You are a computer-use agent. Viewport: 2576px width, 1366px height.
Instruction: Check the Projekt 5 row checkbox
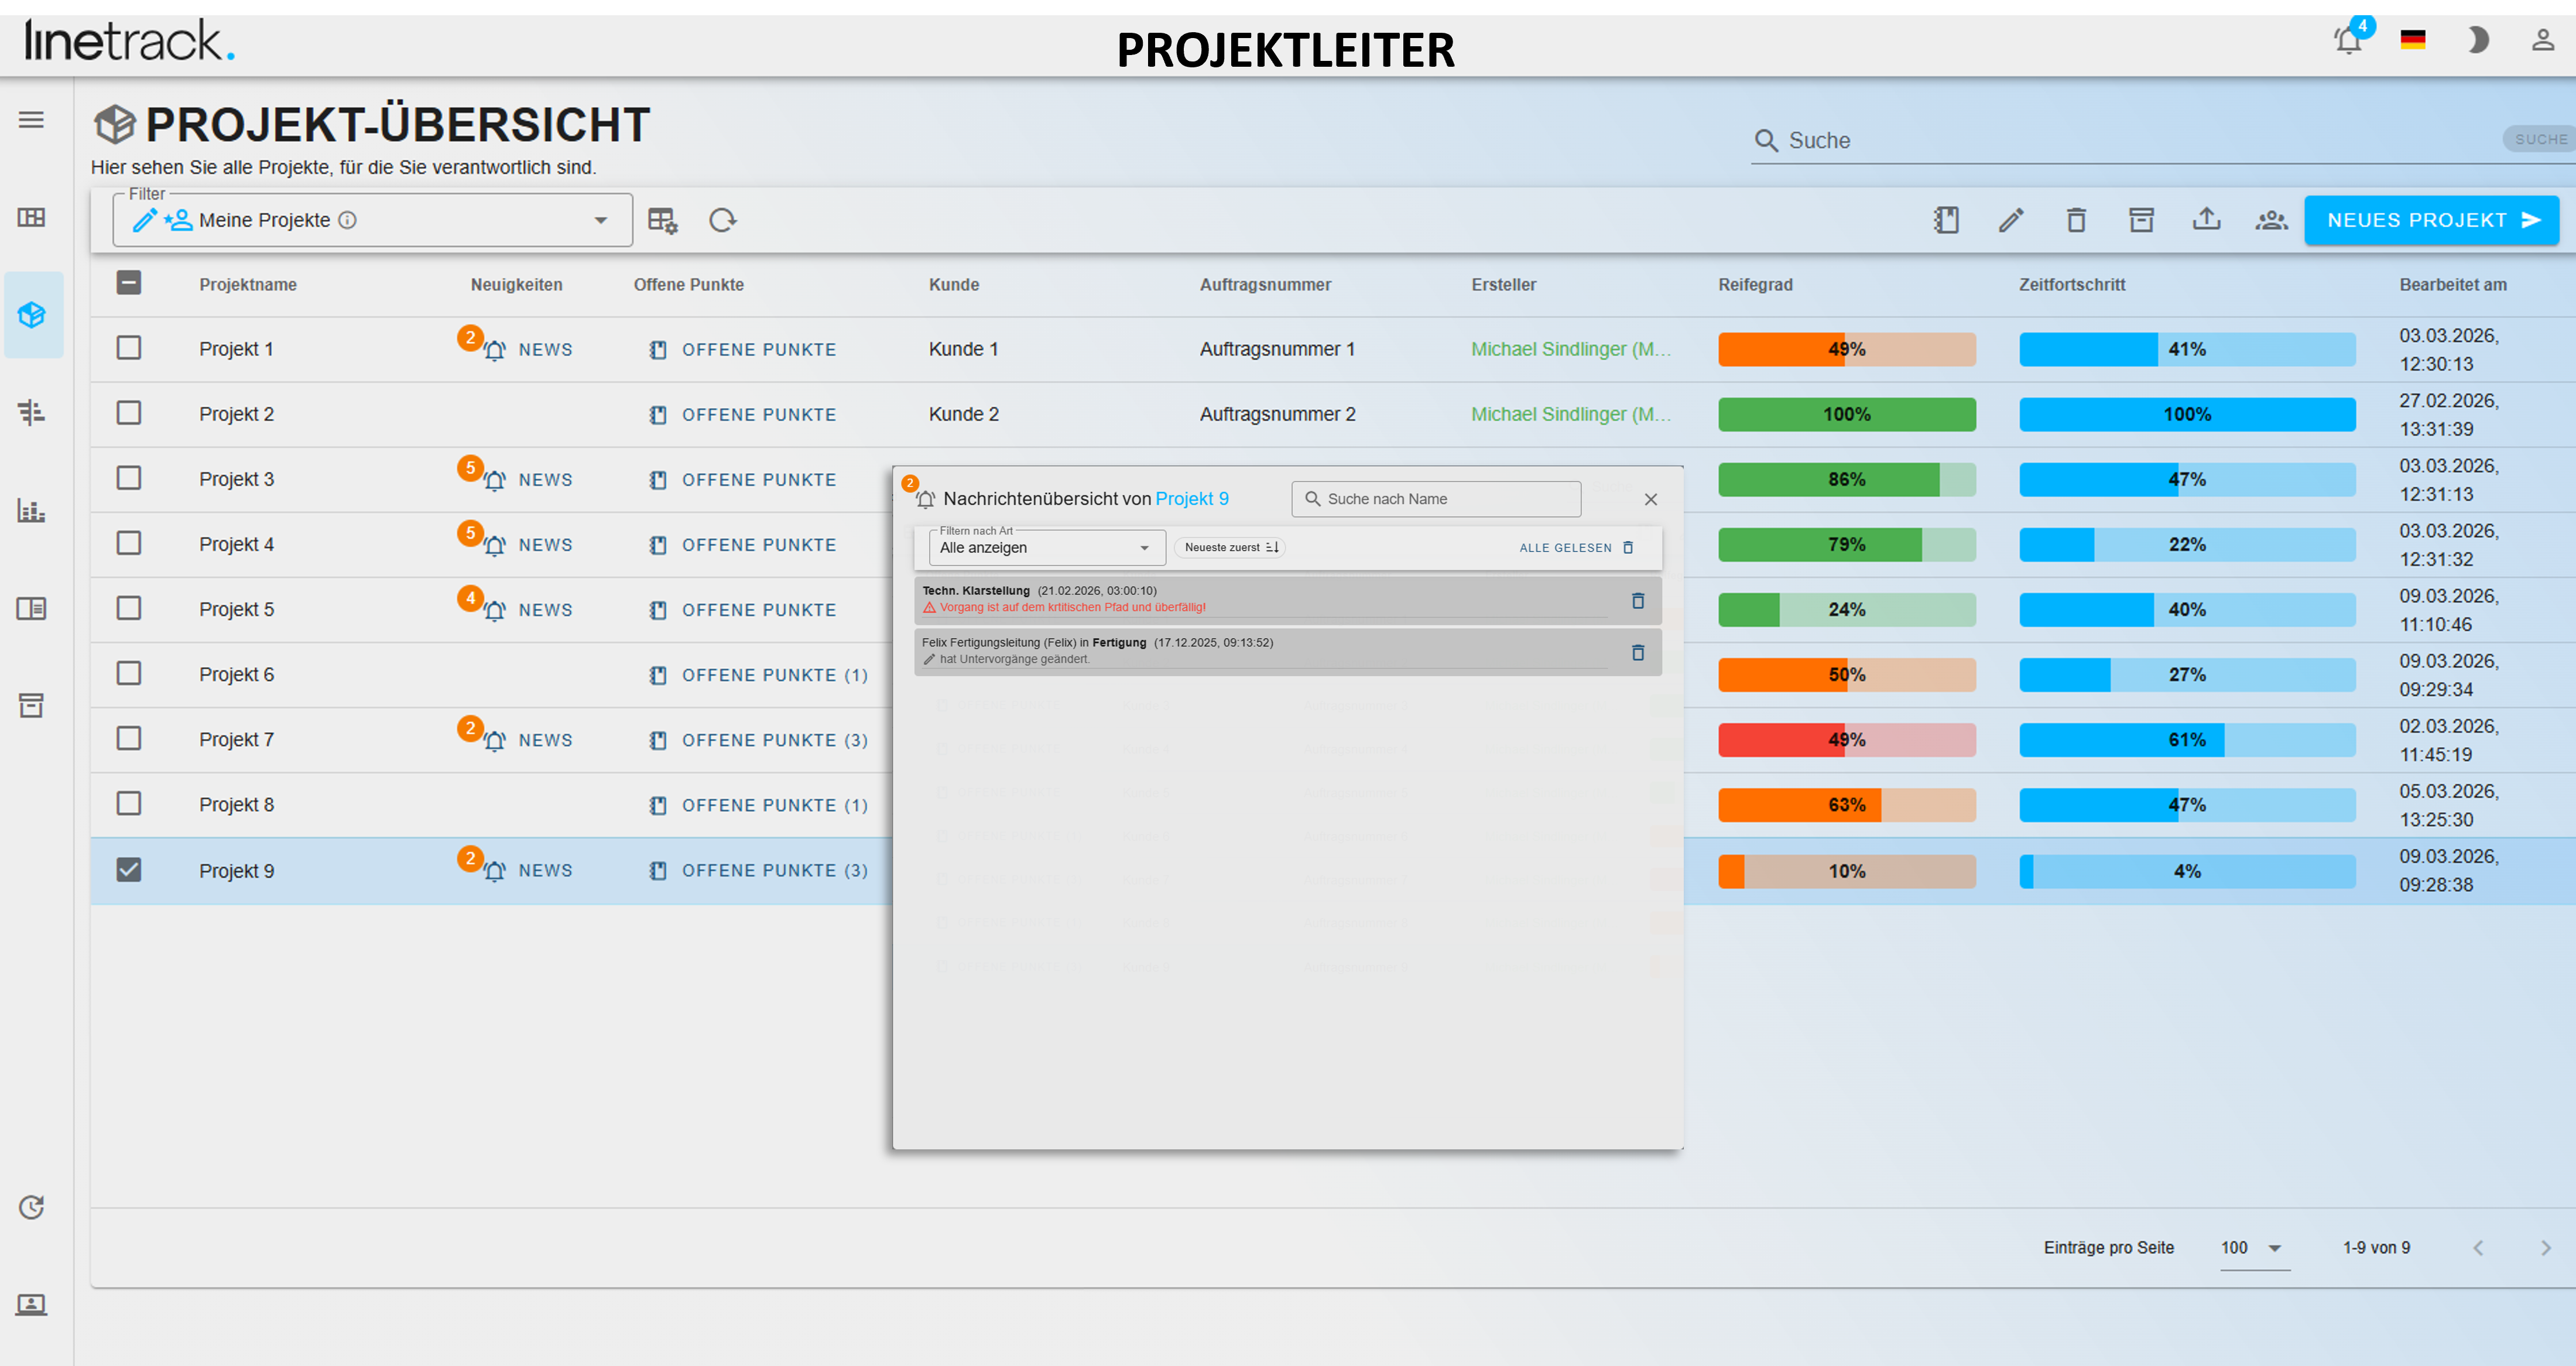pyautogui.click(x=129, y=608)
